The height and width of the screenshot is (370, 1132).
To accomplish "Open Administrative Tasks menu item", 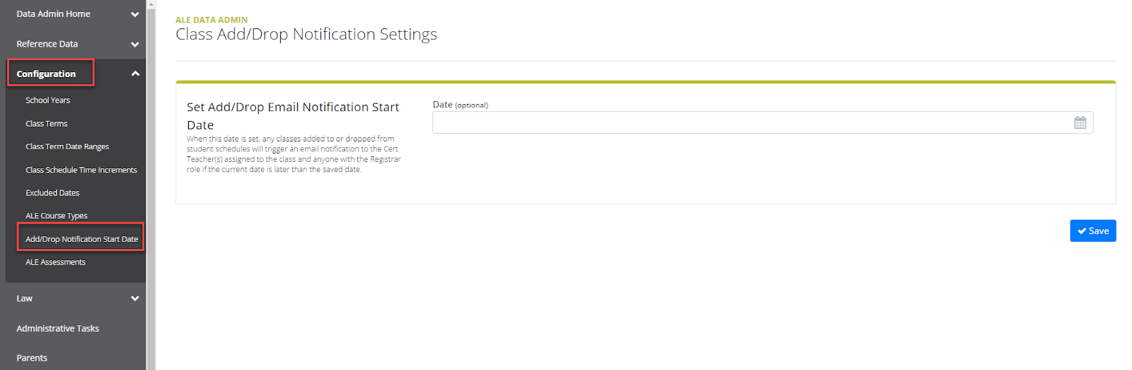I will pos(58,328).
